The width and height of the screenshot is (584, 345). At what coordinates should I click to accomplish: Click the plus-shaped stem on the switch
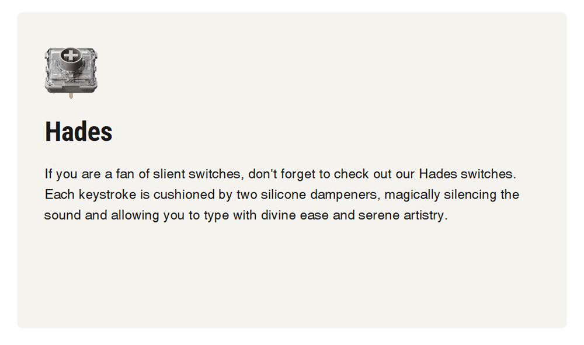point(71,56)
